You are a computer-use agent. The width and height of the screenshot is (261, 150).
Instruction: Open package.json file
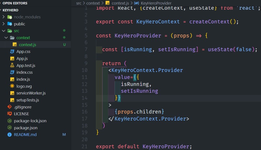click(26, 128)
